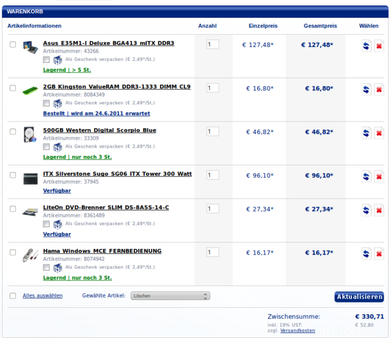Image resolution: width=391 pixels, height=338 pixels.
Task: Focus quantity field for Hama FERNBEDIENUNG
Action: 213,253
